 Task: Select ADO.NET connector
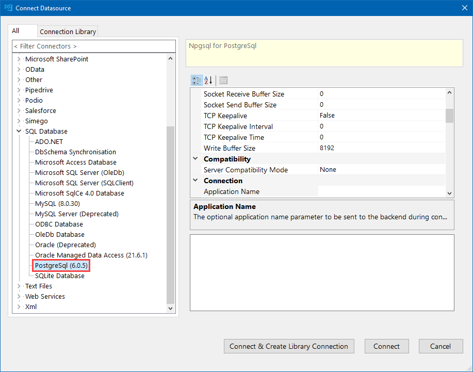click(49, 141)
